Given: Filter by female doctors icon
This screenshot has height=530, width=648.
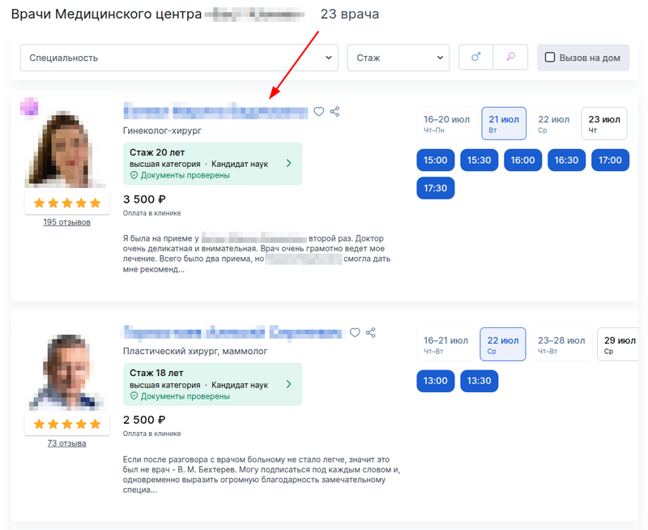Looking at the screenshot, I should pos(510,57).
